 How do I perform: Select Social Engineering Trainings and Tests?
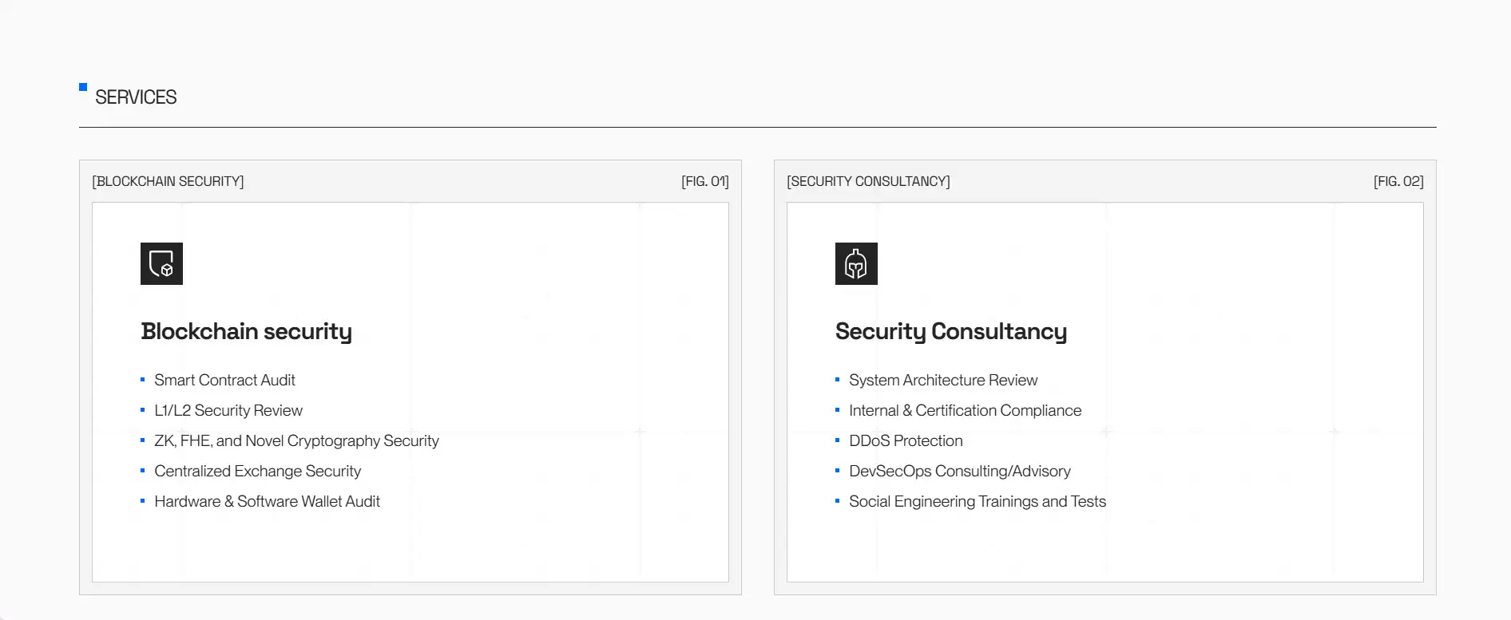[978, 502]
